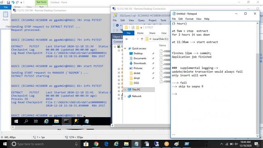Switch to Share tab in File Explorer
The height and width of the screenshot is (148, 263).
point(152,33)
